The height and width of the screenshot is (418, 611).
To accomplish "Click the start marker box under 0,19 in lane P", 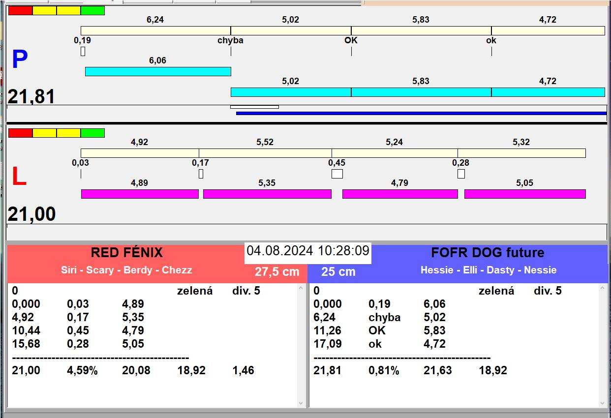I will coord(83,51).
